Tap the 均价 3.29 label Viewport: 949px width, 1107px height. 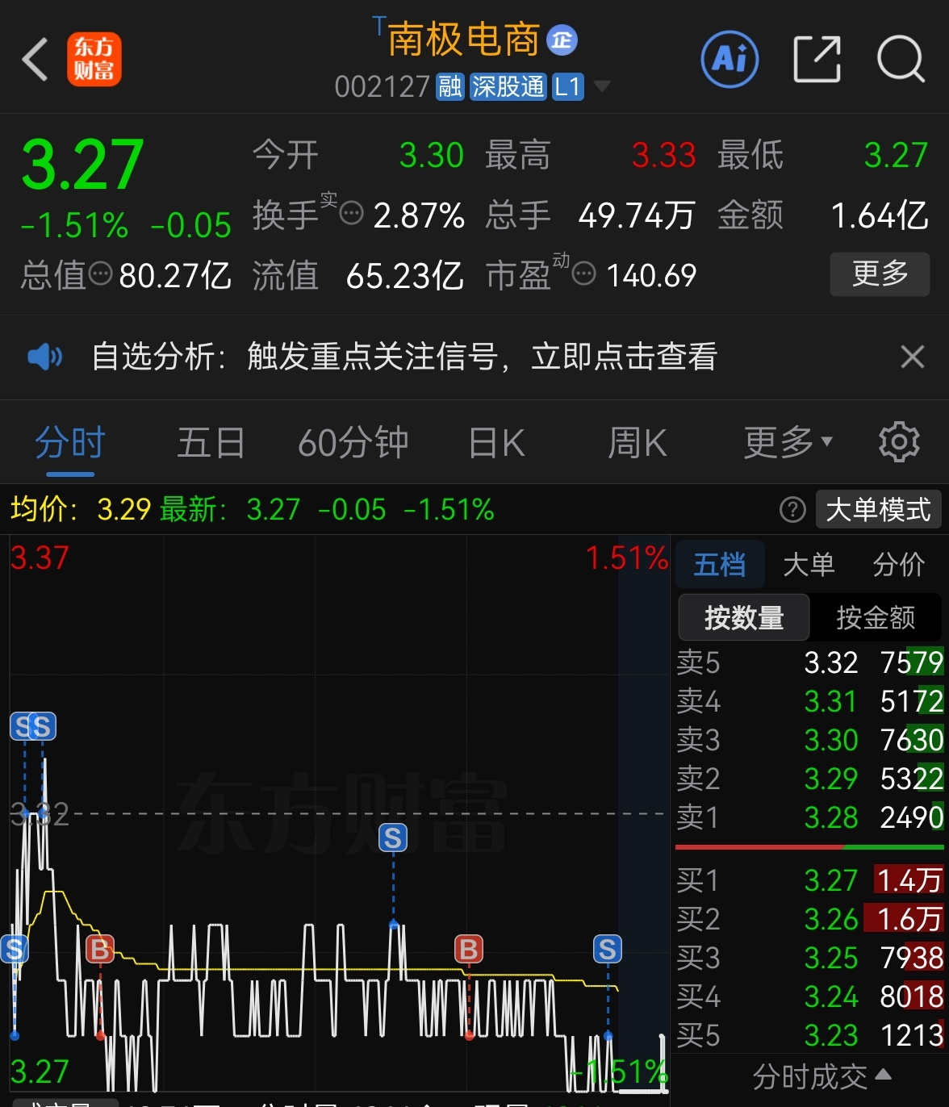81,509
